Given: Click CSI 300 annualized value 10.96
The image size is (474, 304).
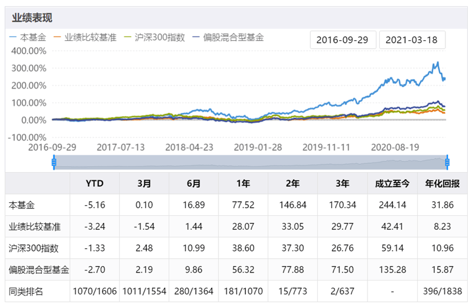Looking at the screenshot, I should click(x=443, y=248).
